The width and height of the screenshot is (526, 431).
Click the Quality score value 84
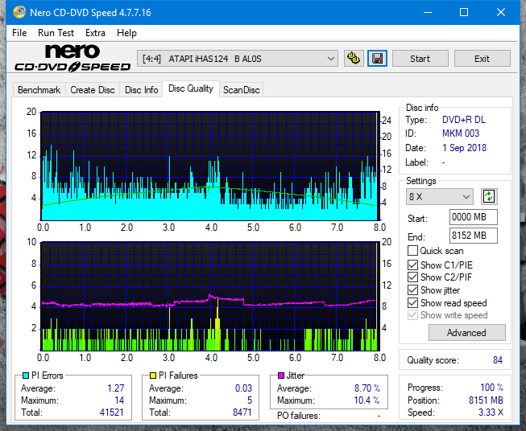[x=498, y=360]
